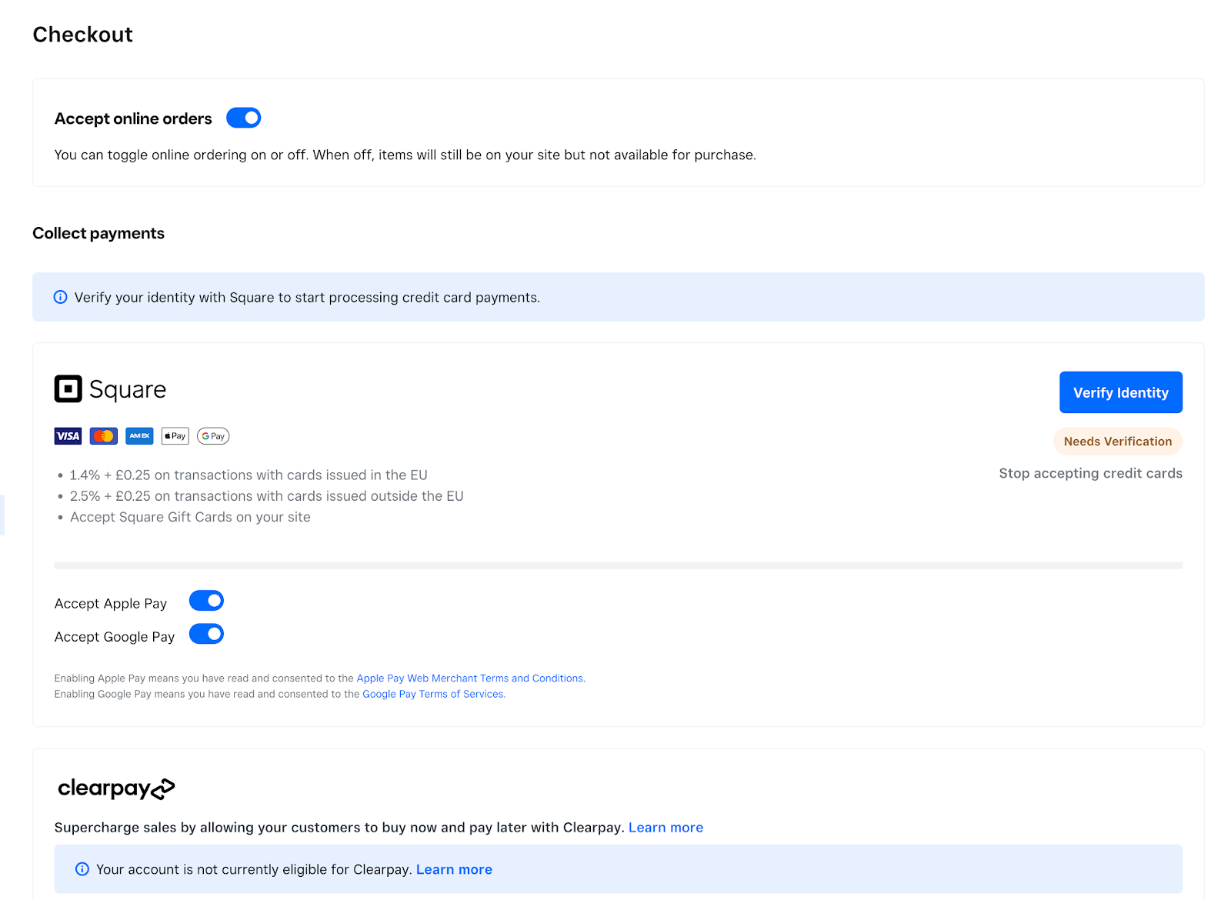Open the Apple Pay Web Merchant Terms link
Viewport: 1231px width, 900px height.
[470, 678]
